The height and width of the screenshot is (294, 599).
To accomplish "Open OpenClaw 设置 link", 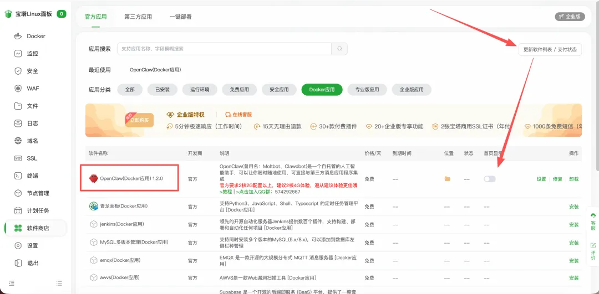I will (x=541, y=179).
